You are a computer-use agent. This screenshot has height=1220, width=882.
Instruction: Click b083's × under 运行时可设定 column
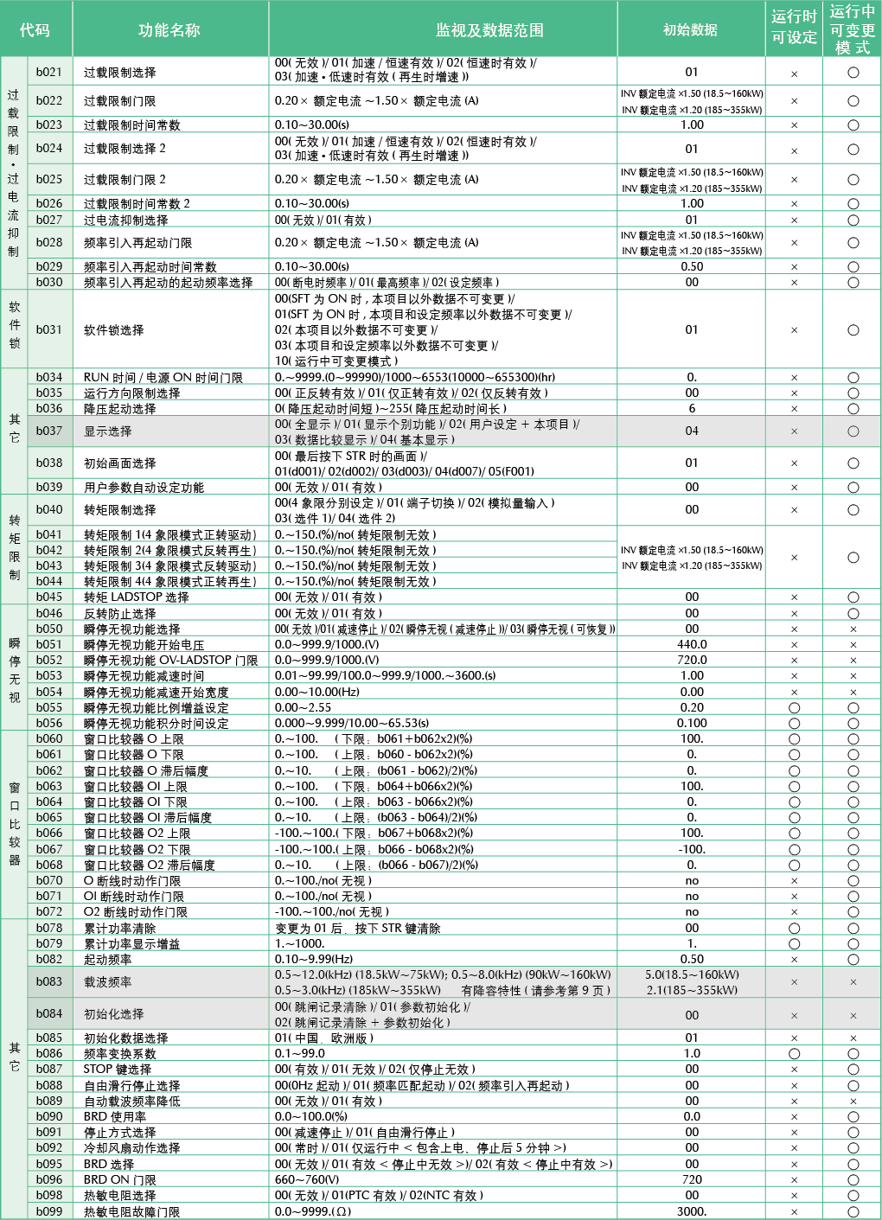pyautogui.click(x=794, y=982)
